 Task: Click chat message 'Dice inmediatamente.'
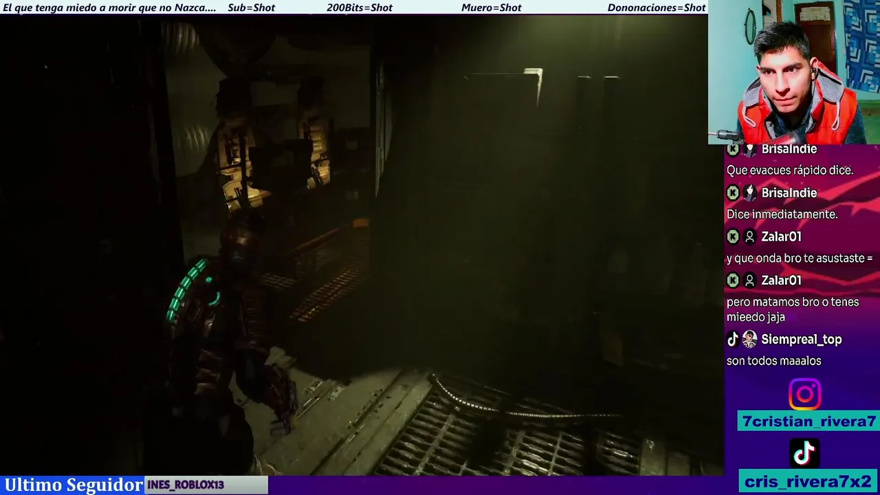782,214
